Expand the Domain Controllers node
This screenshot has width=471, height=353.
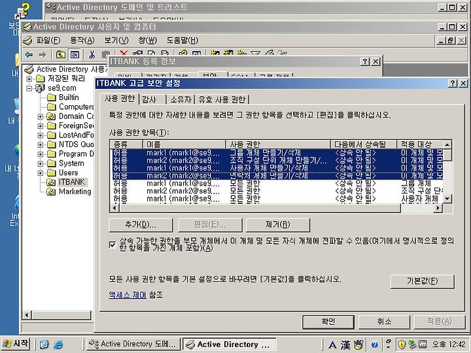41,116
